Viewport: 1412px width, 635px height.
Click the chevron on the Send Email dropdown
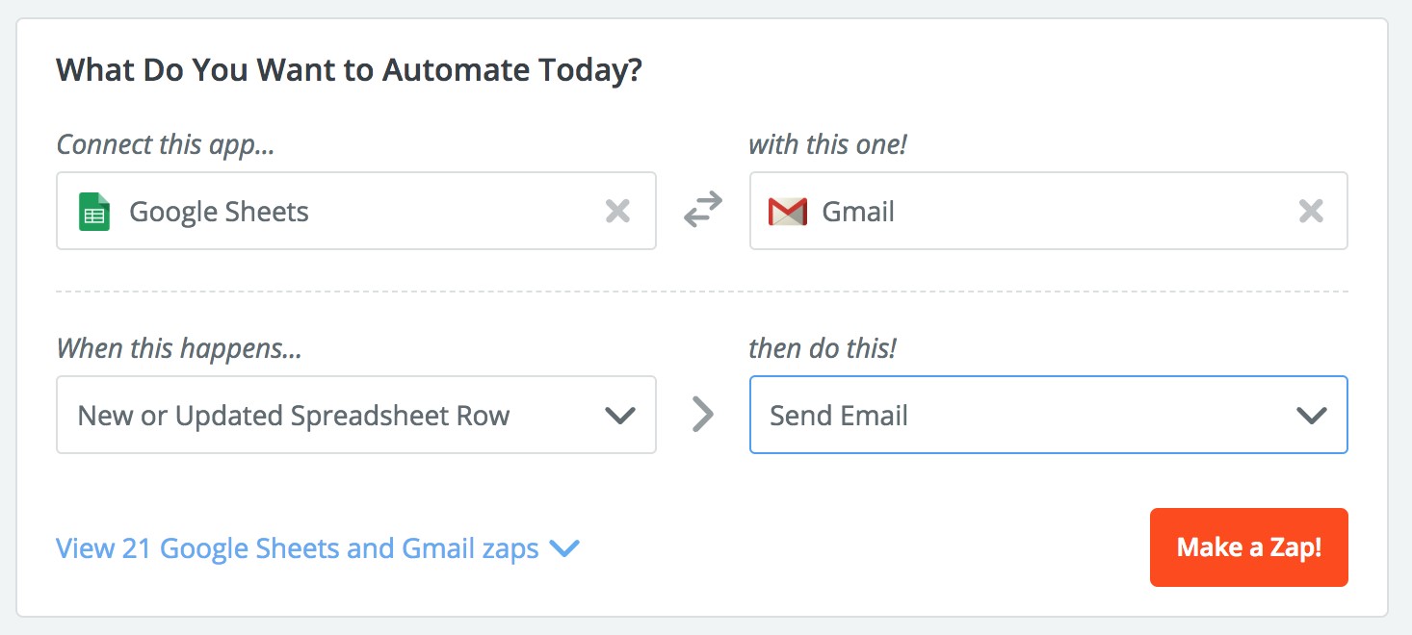click(x=1309, y=415)
